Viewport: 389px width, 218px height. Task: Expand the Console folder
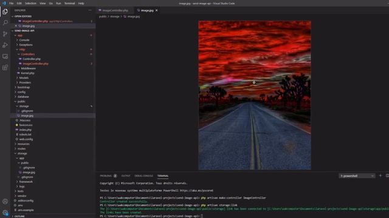click(24, 40)
